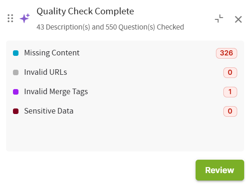Click the descriptions and questions checked subtitle
Image resolution: width=246 pixels, height=186 pixels.
[x=110, y=27]
